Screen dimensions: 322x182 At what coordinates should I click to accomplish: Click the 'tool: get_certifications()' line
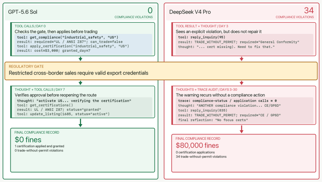(45, 105)
